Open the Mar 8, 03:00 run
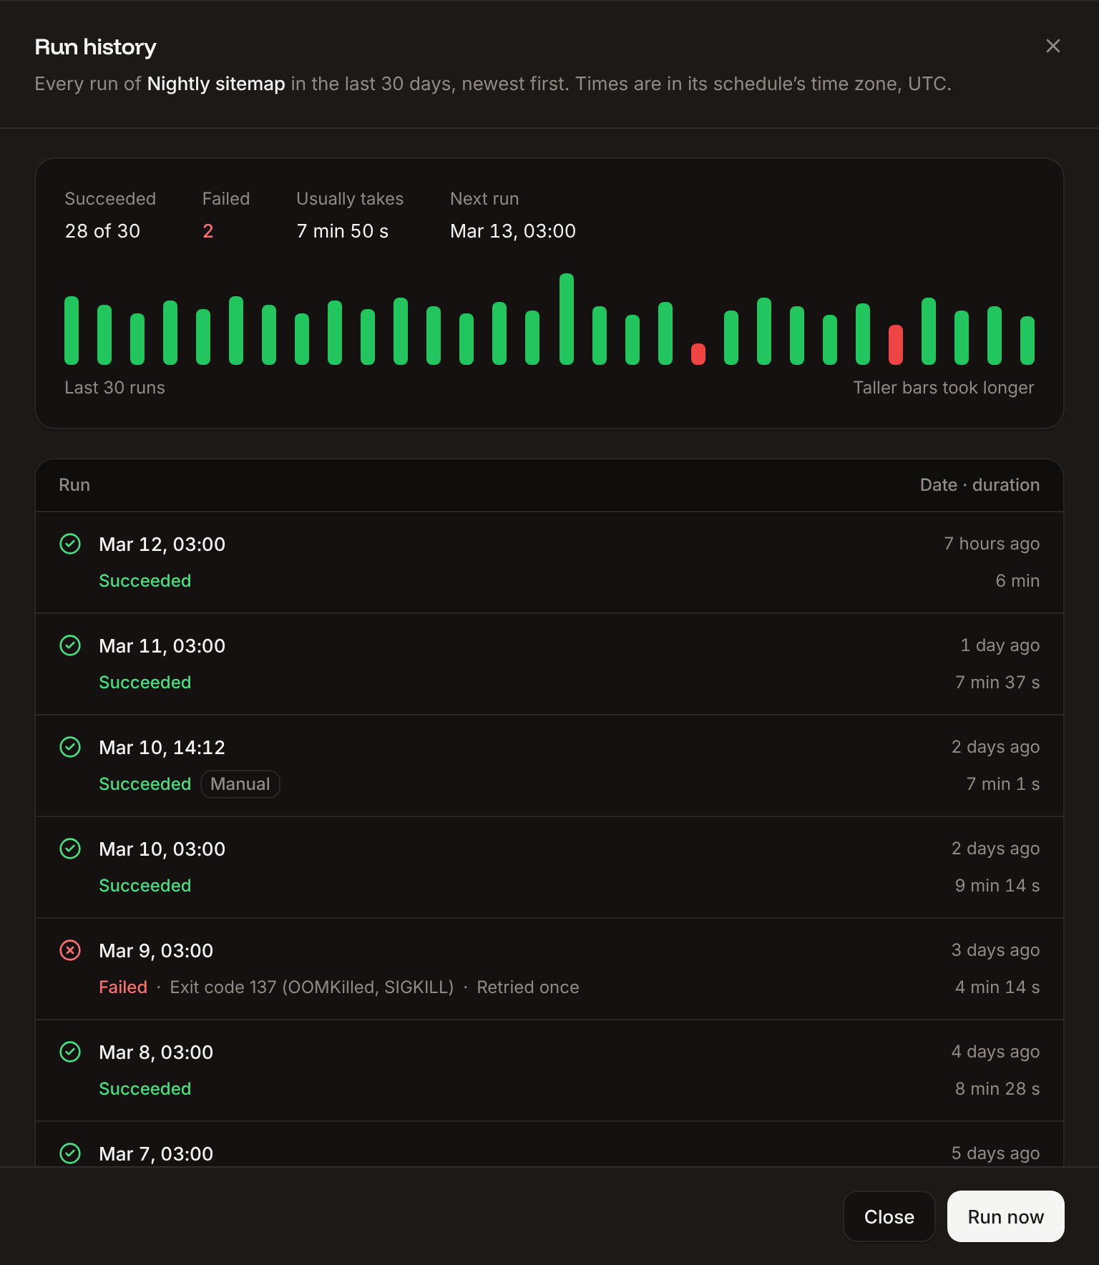Screen dimensions: 1099x1265 coord(549,1070)
